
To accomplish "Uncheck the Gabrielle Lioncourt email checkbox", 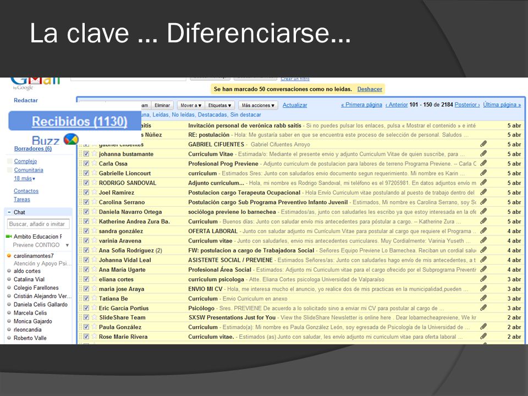I will click(86, 173).
